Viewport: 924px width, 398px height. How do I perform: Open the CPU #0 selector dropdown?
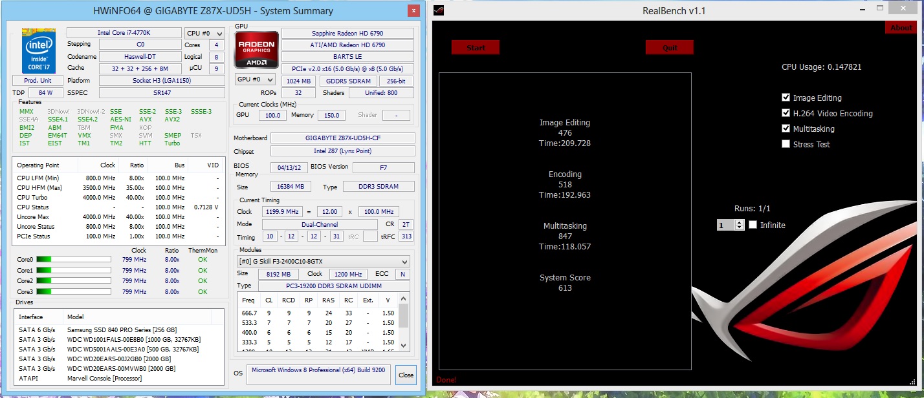pyautogui.click(x=203, y=33)
